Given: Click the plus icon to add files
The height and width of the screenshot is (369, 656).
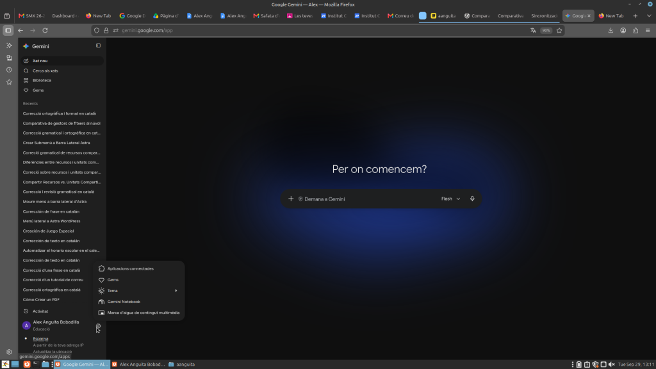Looking at the screenshot, I should (x=291, y=199).
